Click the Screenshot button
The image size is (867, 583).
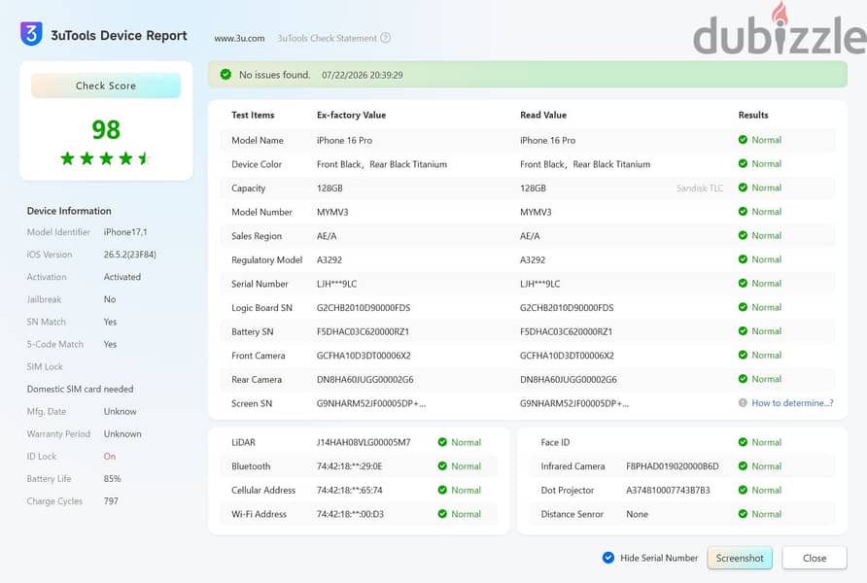[x=740, y=558]
